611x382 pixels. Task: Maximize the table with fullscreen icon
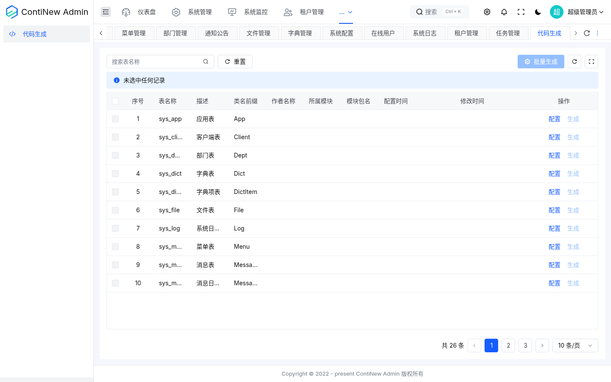coord(591,62)
